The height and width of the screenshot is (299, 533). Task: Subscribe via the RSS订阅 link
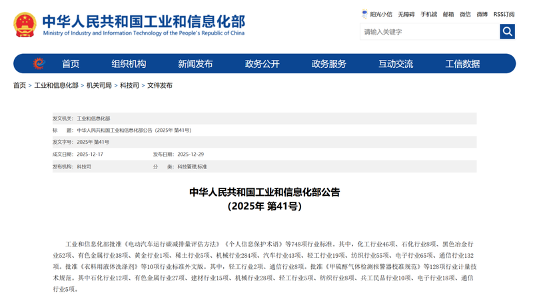(x=504, y=14)
